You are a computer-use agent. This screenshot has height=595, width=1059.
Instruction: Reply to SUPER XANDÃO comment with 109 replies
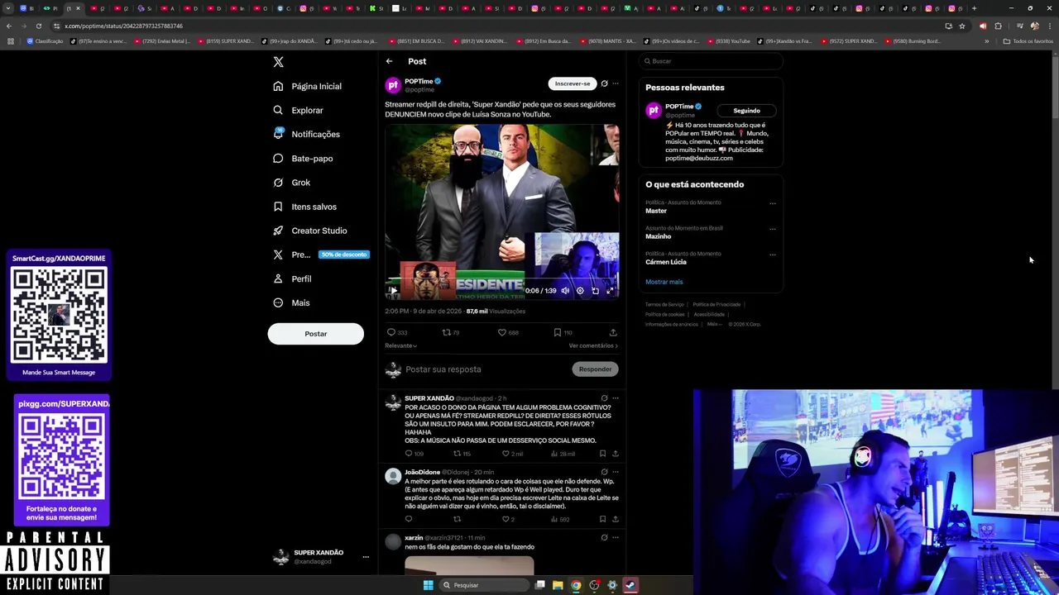(x=414, y=454)
